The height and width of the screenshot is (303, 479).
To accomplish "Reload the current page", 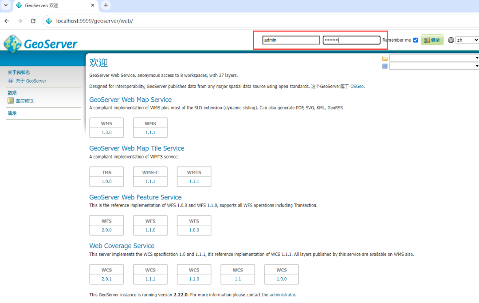I will click(x=33, y=21).
